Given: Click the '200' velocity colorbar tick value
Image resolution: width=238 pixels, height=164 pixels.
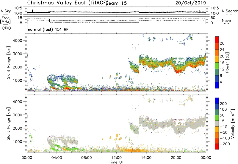Looking at the screenshot, I should coord(223,104).
